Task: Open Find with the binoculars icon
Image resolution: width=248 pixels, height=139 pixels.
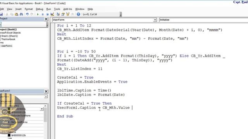Action: click(21, 14)
